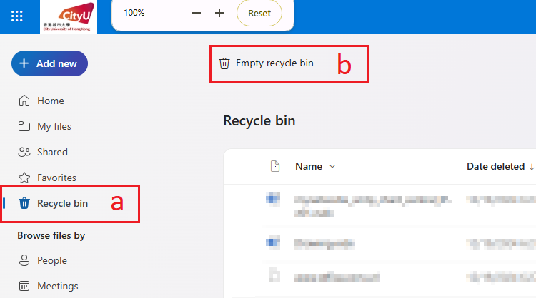Open Favorites via the star icon

24,178
